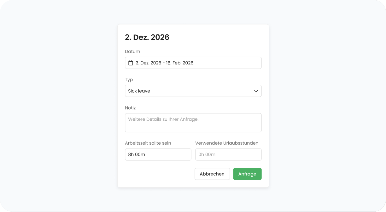Viewport: 386px width, 212px height.
Task: Click the Weitere Details placeholder text
Action: click(x=163, y=119)
